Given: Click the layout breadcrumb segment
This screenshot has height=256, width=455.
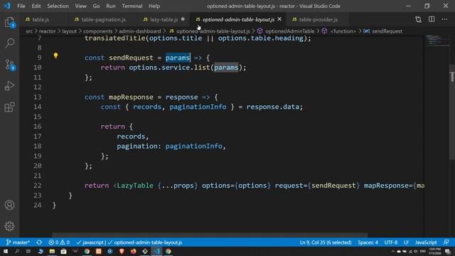Looking at the screenshot, I should pyautogui.click(x=69, y=31).
